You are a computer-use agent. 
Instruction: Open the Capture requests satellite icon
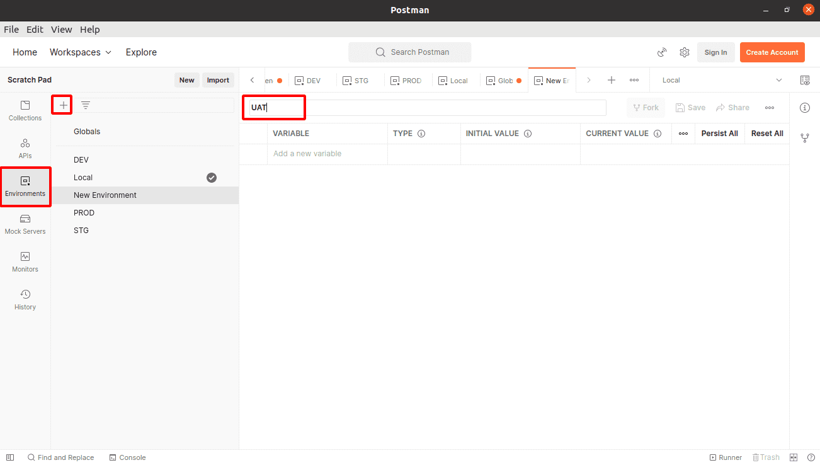click(x=662, y=52)
